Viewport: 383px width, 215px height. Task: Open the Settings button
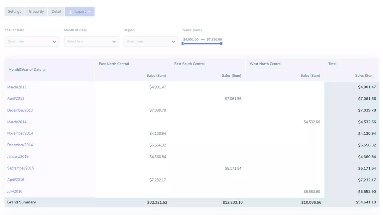pyautogui.click(x=14, y=12)
